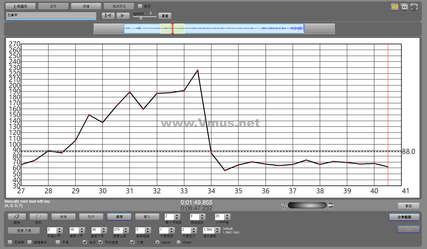The height and width of the screenshot is (249, 427).
Task: Enter fullscreen with the expand icon
Action: pyautogui.click(x=414, y=7)
